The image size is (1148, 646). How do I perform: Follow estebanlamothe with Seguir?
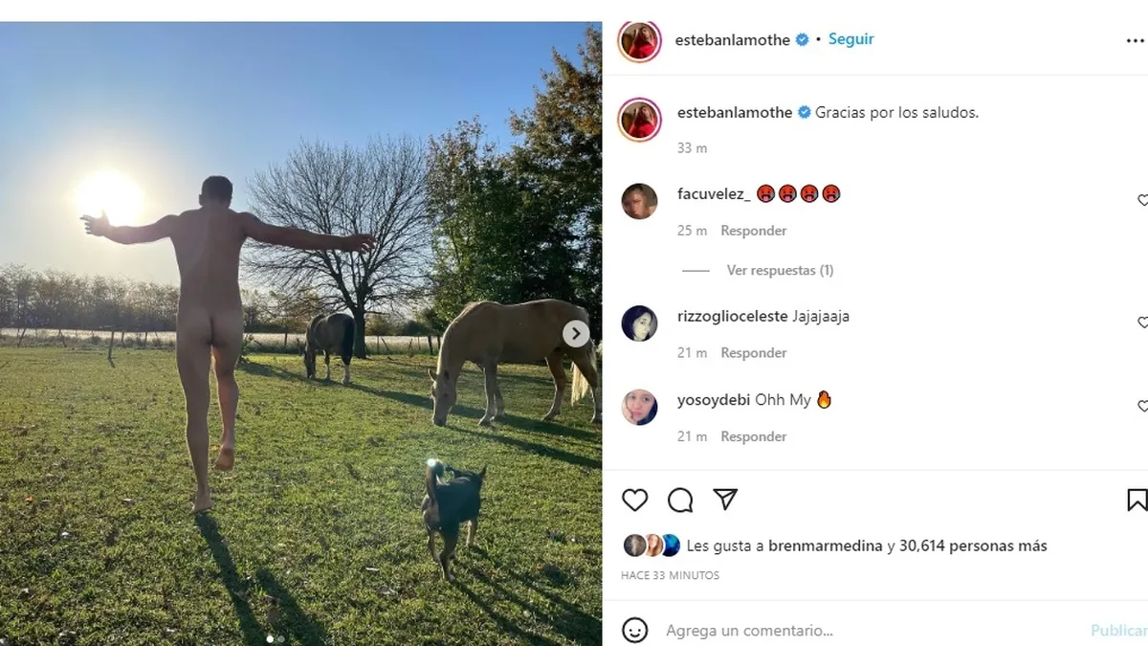(850, 39)
